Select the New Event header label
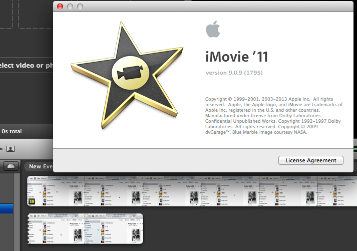 coord(41,166)
